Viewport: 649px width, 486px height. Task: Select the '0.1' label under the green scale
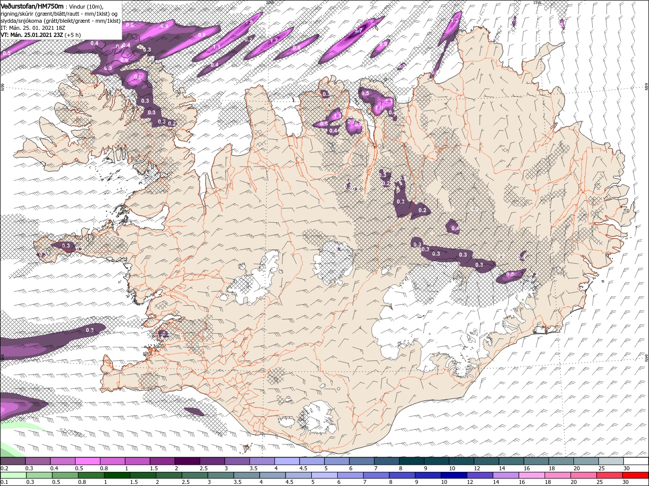coord(4,482)
